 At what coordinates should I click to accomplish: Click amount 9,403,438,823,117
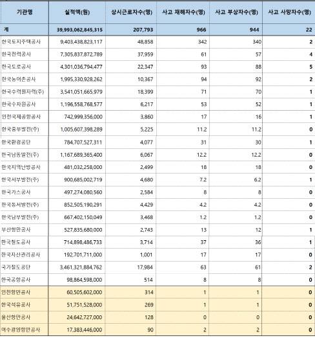click(x=81, y=42)
